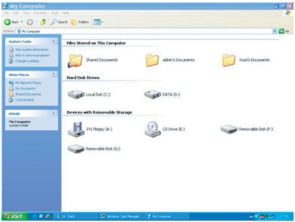This screenshot has width=295, height=222.
Task: Click the View system information icon
Action: 11,50
